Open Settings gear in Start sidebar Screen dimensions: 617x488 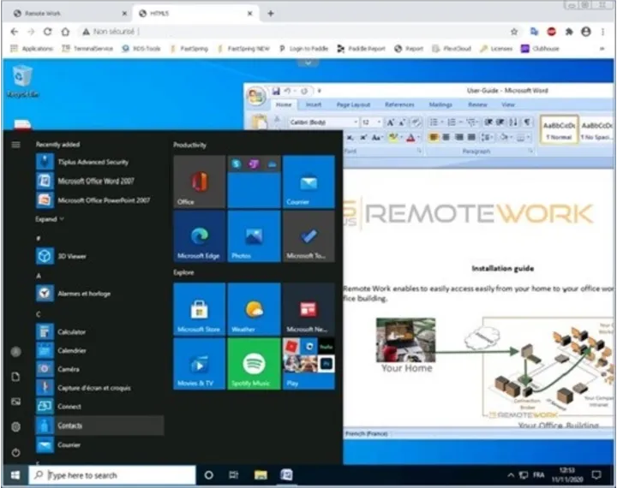15,426
